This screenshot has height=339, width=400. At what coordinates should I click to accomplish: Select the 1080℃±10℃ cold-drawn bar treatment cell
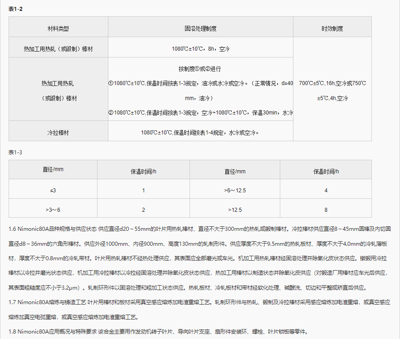coord(201,132)
